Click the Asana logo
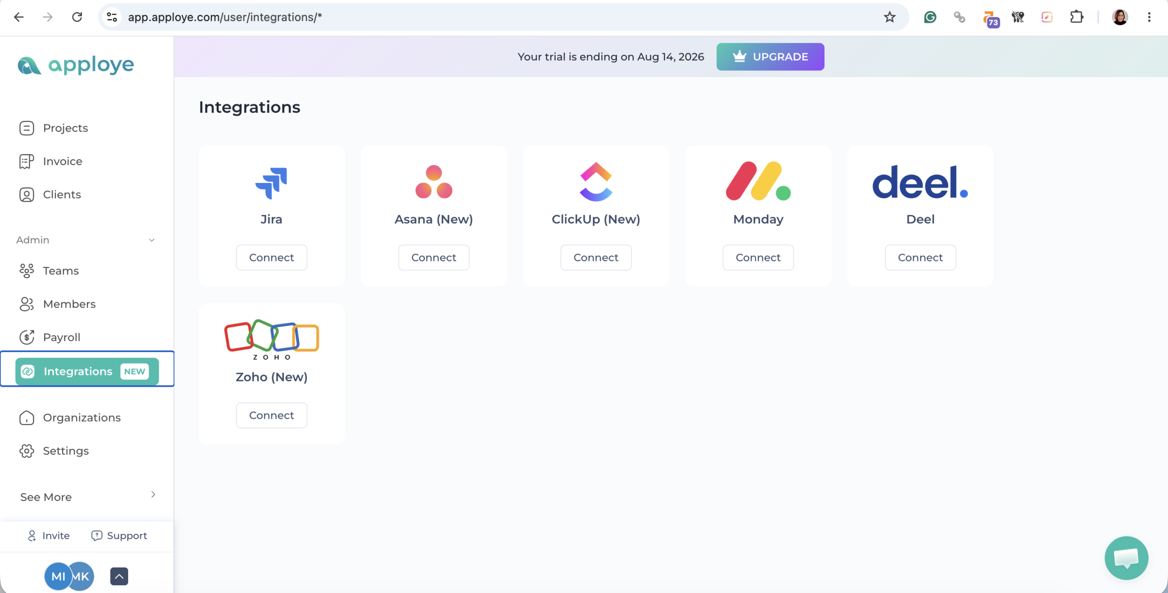This screenshot has width=1168, height=593. tap(433, 182)
